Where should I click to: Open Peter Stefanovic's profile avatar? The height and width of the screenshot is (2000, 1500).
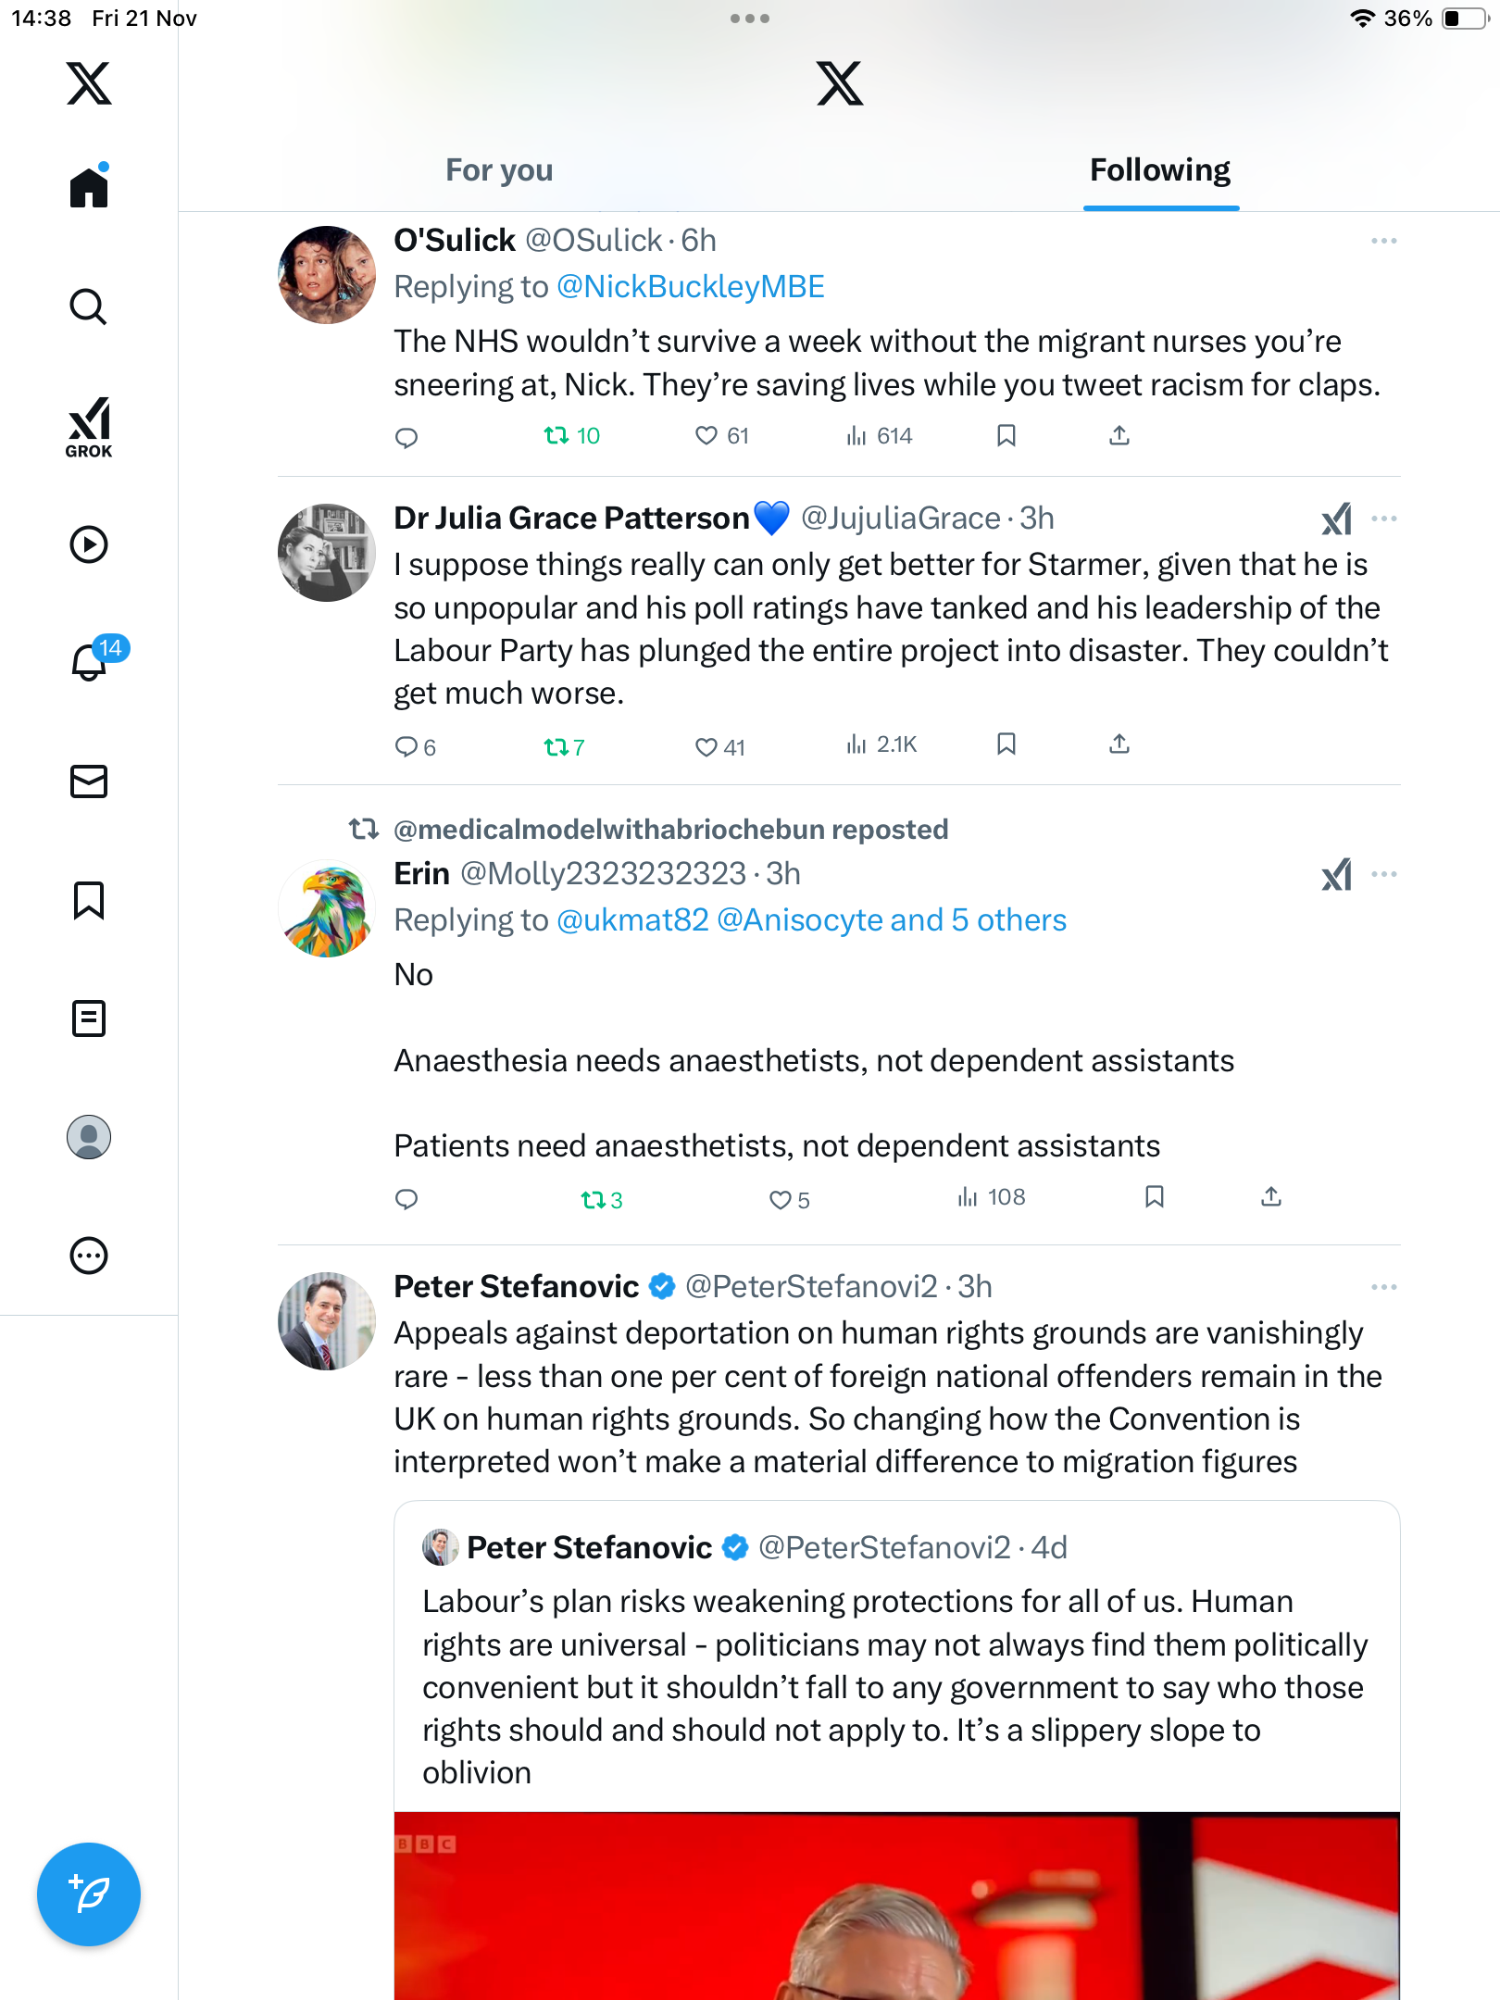tap(327, 1321)
